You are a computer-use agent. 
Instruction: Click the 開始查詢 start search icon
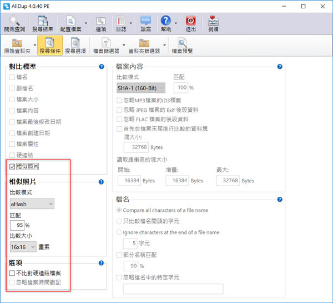[14, 22]
